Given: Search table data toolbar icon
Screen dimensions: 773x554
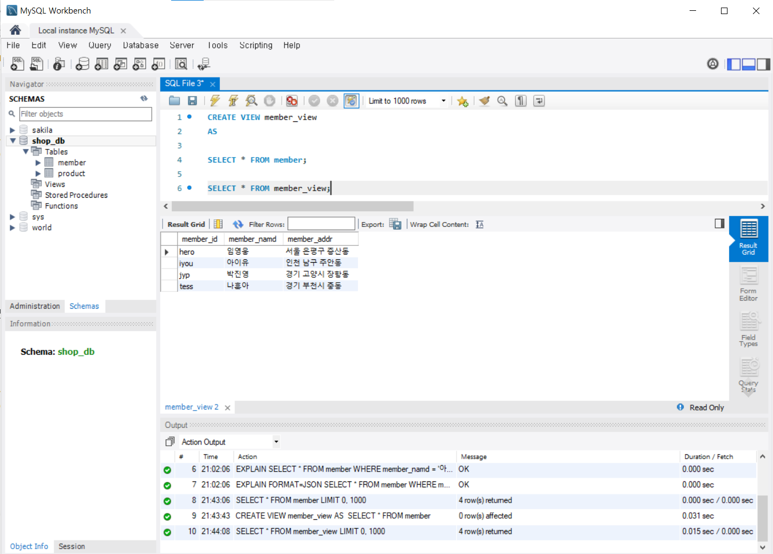Looking at the screenshot, I should (x=181, y=64).
